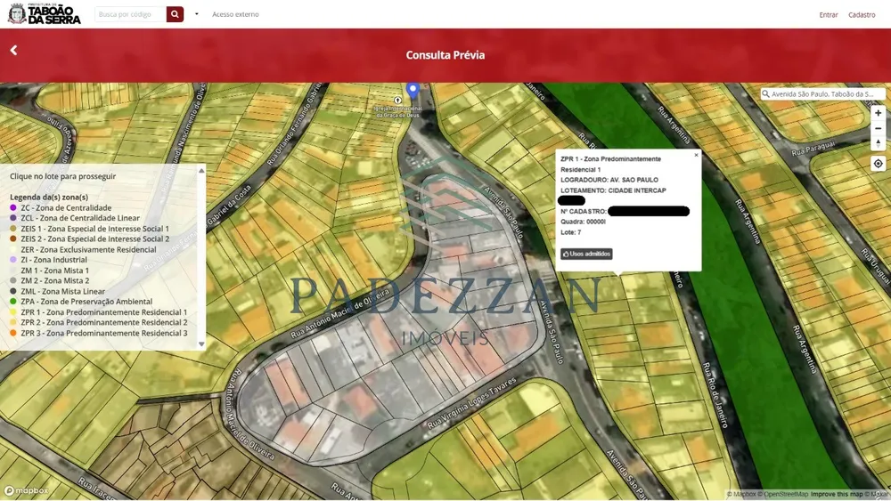Click the magnifier icon in address search
This screenshot has width=891, height=501.
tap(766, 94)
